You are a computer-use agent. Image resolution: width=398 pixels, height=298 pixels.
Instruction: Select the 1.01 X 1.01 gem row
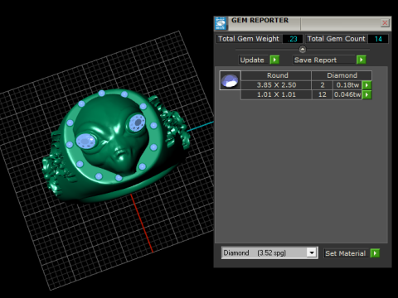pos(302,94)
